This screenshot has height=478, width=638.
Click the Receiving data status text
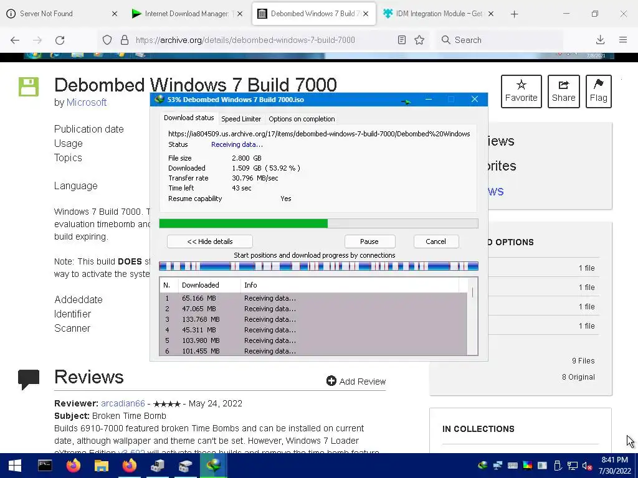pos(237,144)
